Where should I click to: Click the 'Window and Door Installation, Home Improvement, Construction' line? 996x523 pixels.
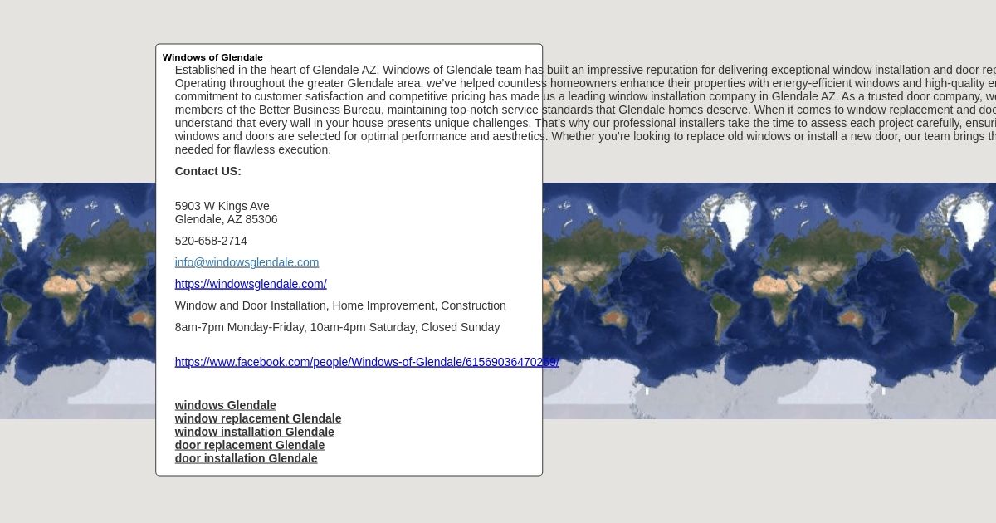340,305
